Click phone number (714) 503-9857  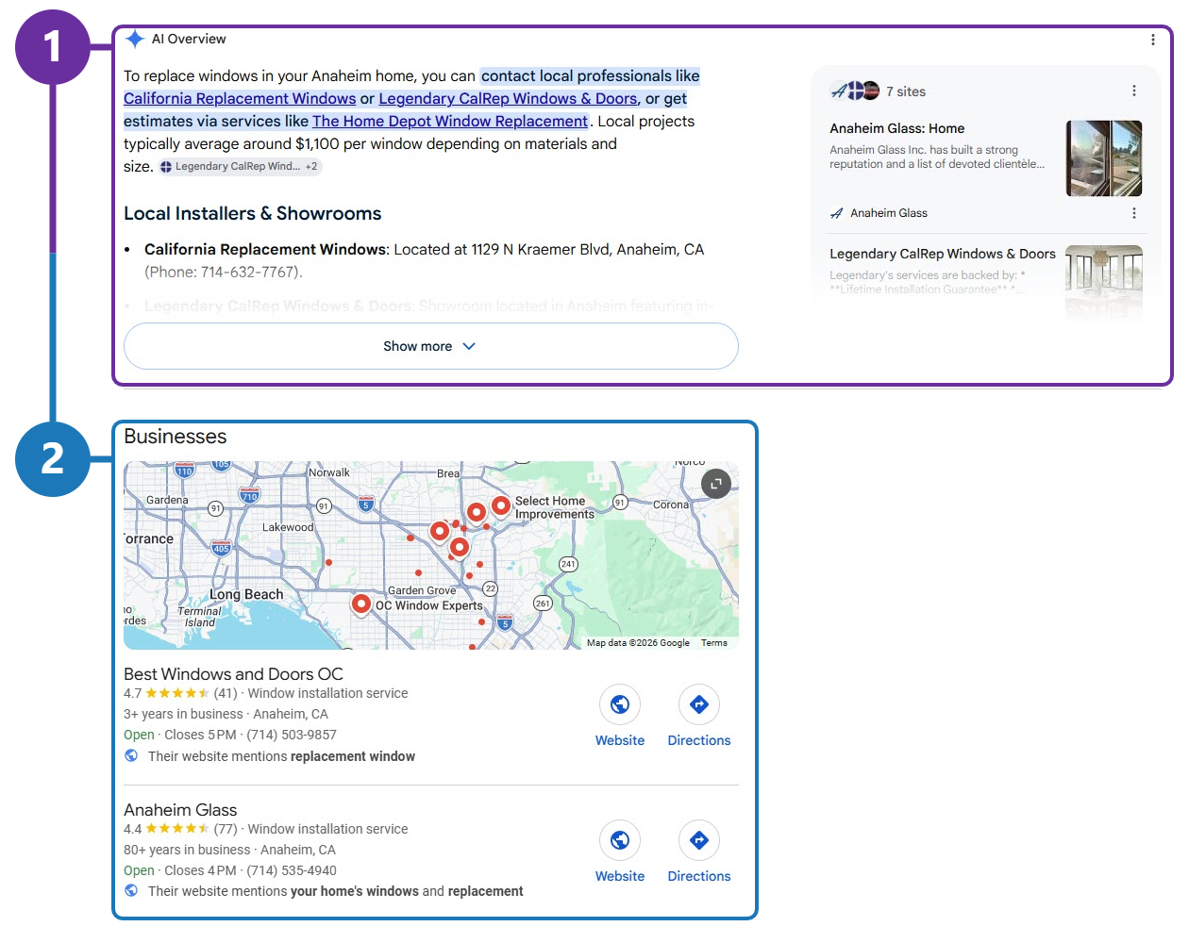pyautogui.click(x=292, y=735)
